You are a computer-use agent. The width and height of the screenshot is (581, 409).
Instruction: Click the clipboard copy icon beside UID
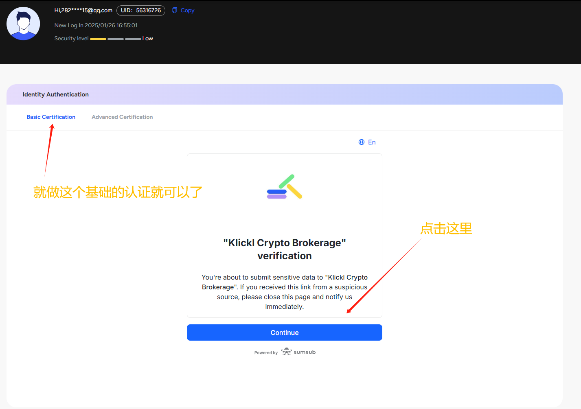tap(175, 10)
